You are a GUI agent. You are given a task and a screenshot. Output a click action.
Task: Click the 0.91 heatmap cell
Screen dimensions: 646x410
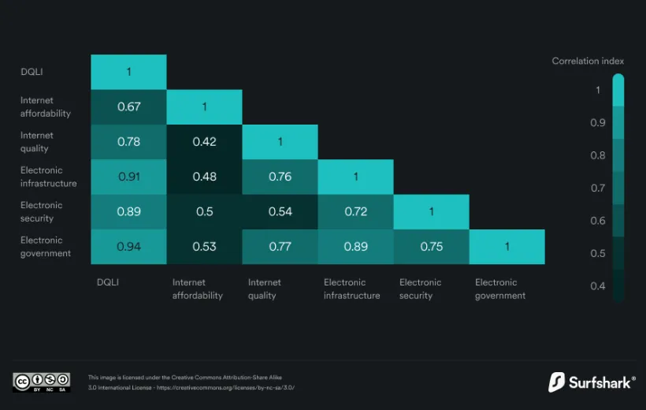128,177
